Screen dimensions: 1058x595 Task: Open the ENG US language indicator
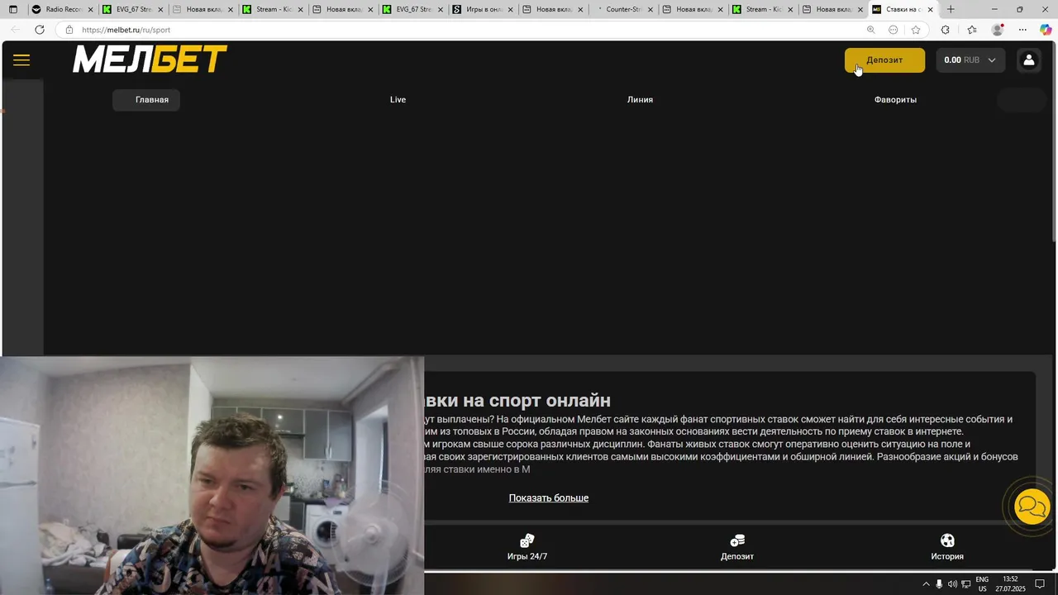tap(982, 584)
